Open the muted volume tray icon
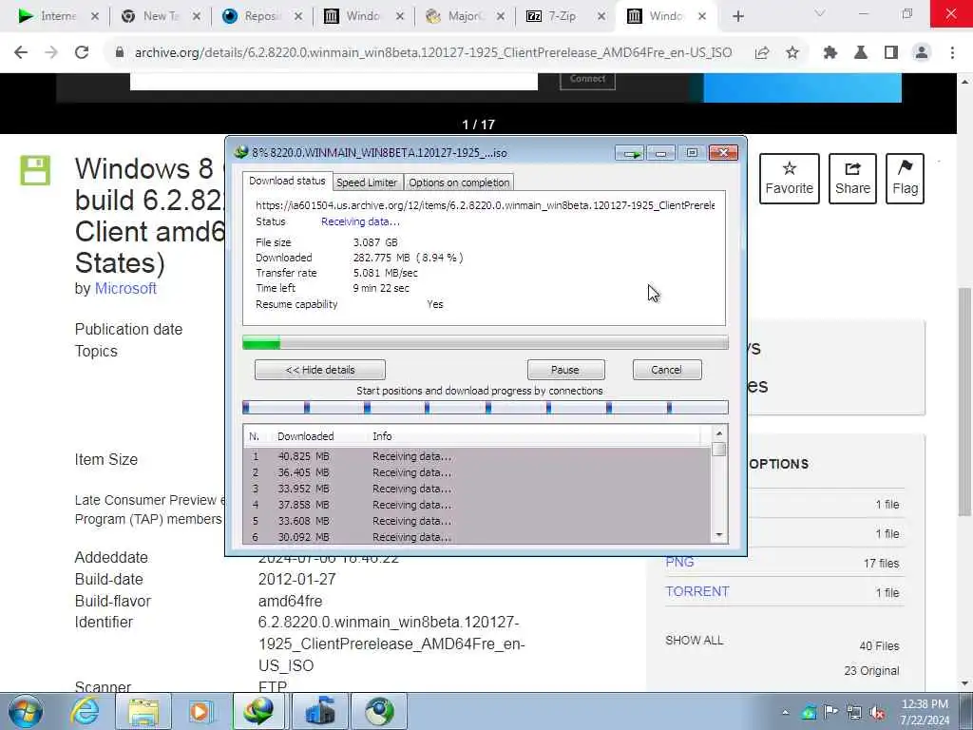Screen dimensions: 973x730 pos(877,713)
